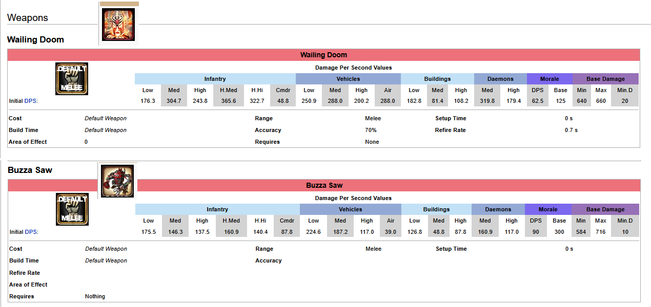Select the 243.8 infantry high value
This screenshot has height=307, width=651.
tap(200, 101)
